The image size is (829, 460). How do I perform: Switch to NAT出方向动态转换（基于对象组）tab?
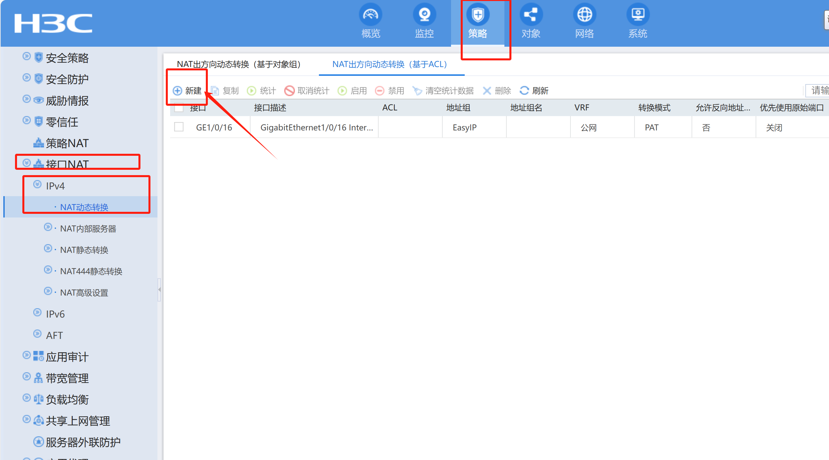239,64
